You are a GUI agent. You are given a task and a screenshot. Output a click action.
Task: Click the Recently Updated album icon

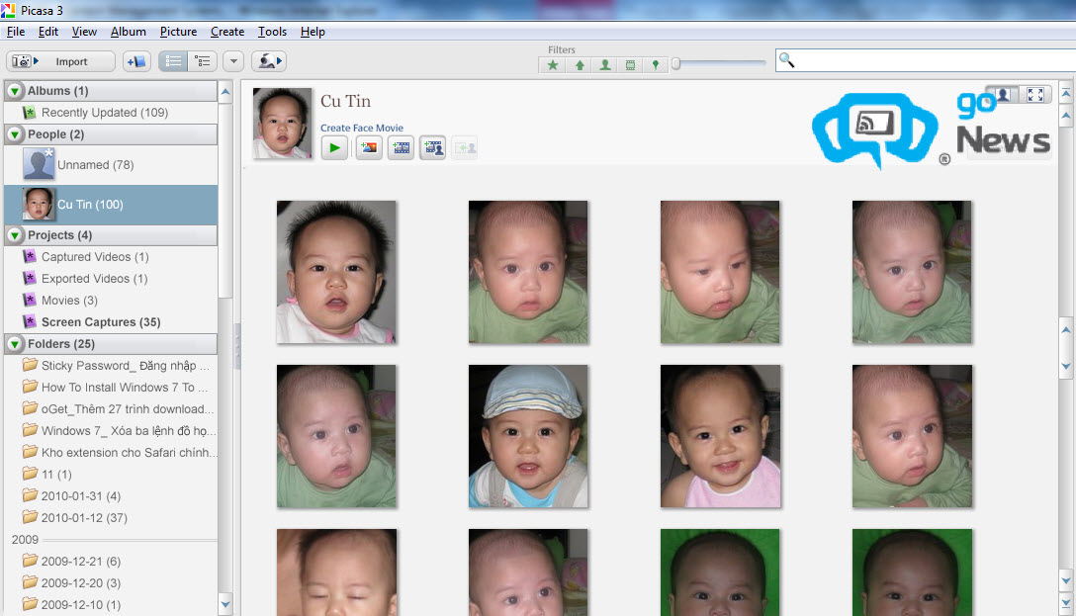[x=29, y=113]
